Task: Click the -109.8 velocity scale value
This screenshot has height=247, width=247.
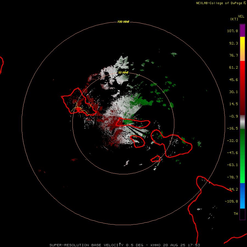Action: pyautogui.click(x=231, y=201)
